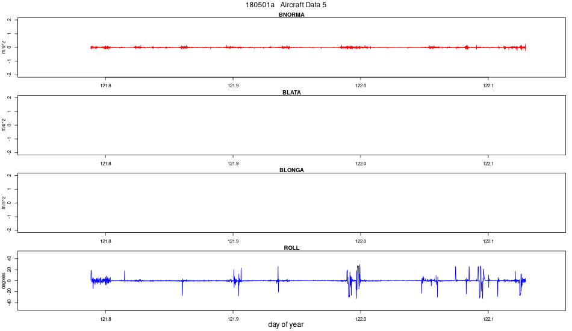Click the 121.8 tick under the ROLL plot

click(105, 319)
